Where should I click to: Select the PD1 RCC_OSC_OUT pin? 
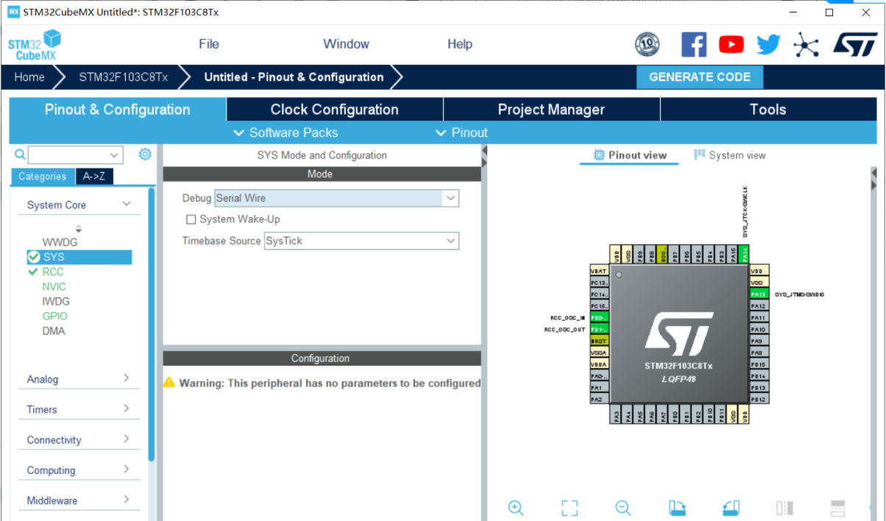tap(599, 329)
